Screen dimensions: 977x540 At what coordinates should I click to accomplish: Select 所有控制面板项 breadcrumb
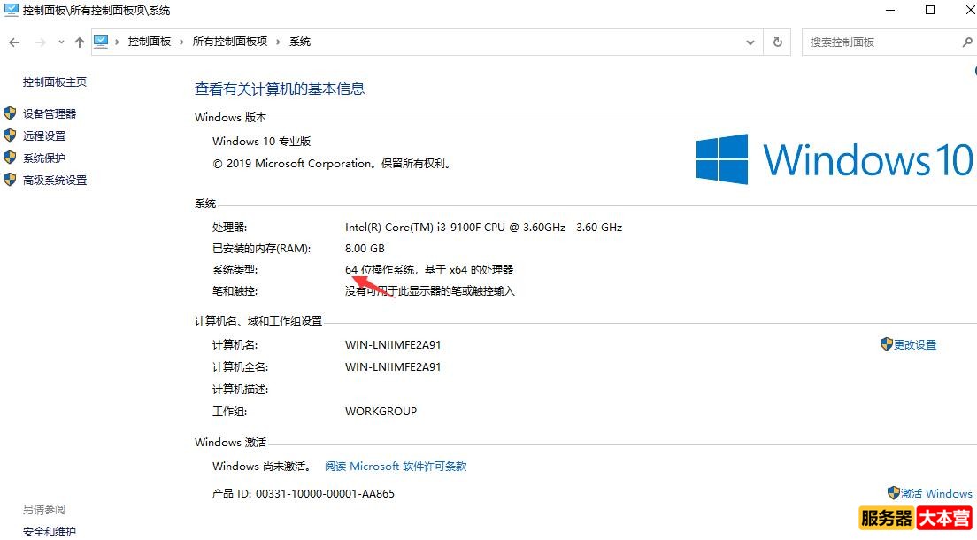click(x=230, y=42)
